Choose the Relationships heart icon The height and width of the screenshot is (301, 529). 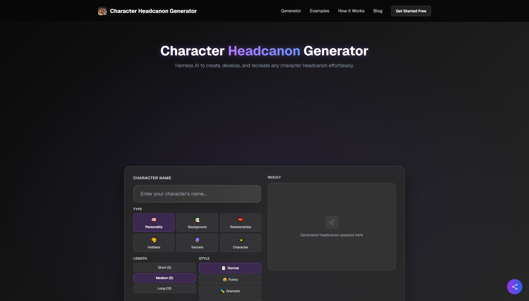(240, 219)
